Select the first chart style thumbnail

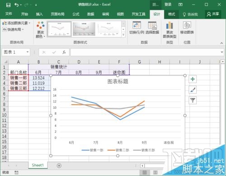[59, 29]
